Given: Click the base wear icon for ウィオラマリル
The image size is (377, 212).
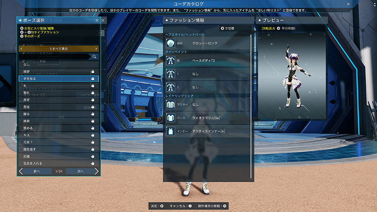Looking at the screenshot, I should [x=171, y=118].
